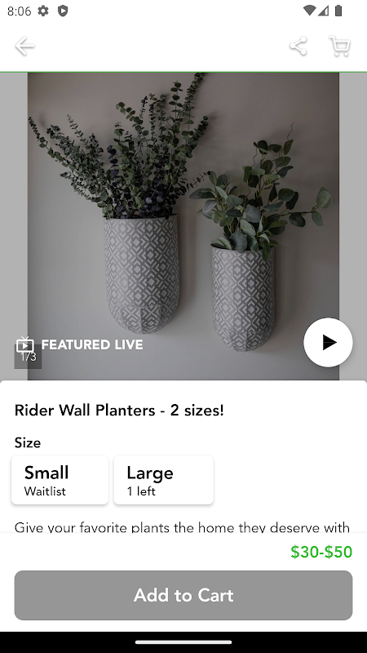Screen dimensions: 367x653
Task: Tap the $30-$50 price text
Action: 321,552
